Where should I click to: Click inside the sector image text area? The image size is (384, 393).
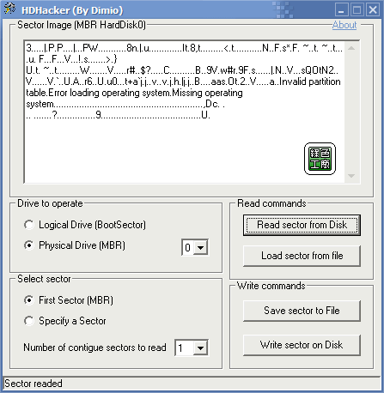(x=185, y=112)
